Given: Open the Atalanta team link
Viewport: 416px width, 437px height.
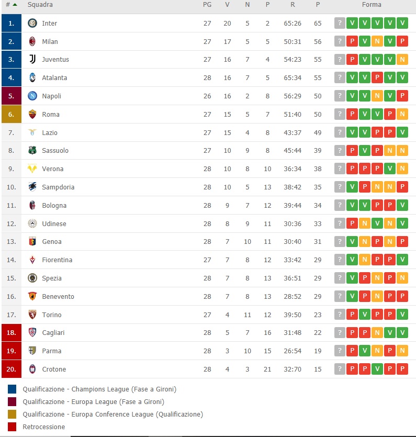Looking at the screenshot, I should point(54,78).
